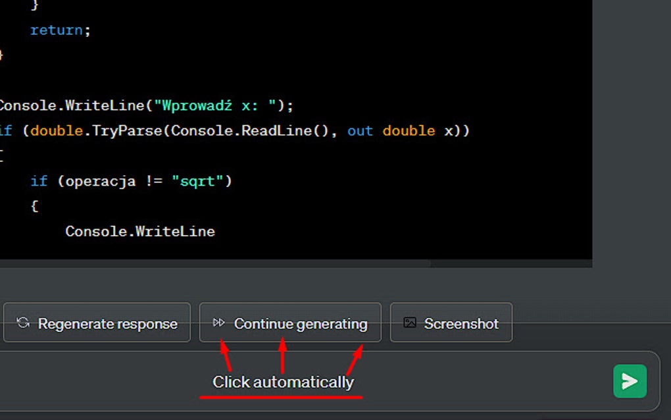The image size is (671, 420).
Task: Activate the Screenshot button
Action: click(x=451, y=323)
